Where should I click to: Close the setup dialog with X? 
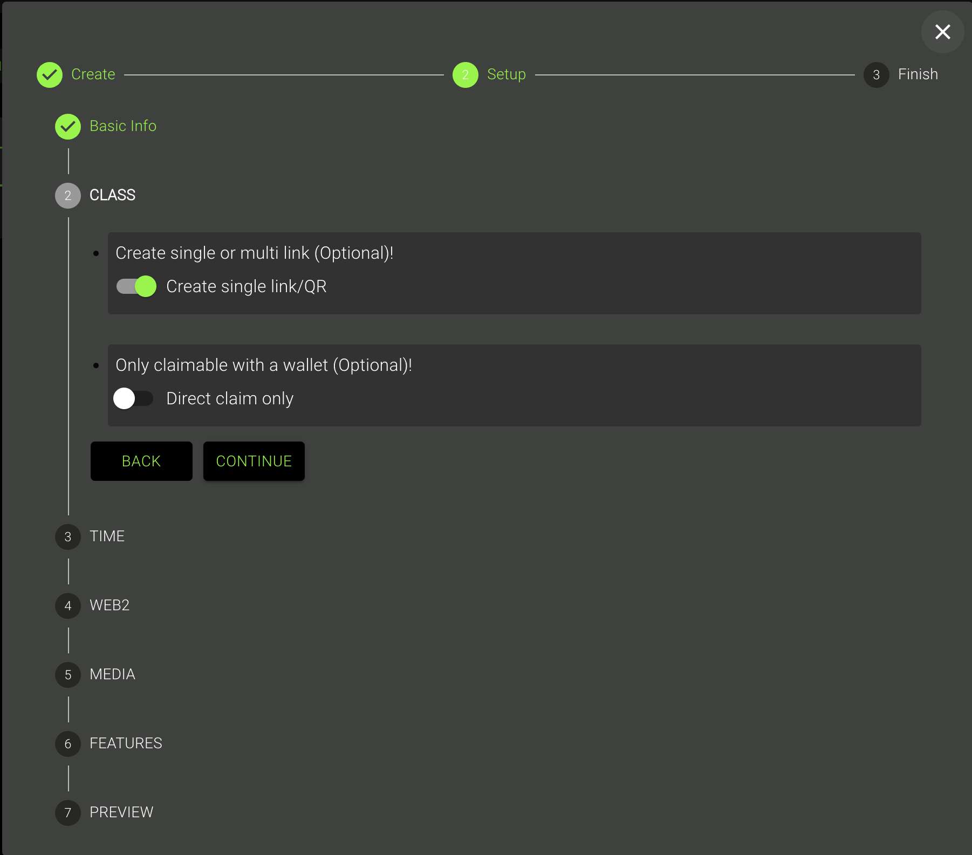point(942,32)
